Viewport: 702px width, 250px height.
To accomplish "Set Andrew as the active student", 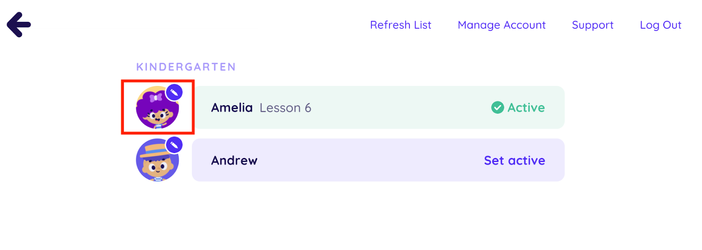I will click(x=514, y=161).
